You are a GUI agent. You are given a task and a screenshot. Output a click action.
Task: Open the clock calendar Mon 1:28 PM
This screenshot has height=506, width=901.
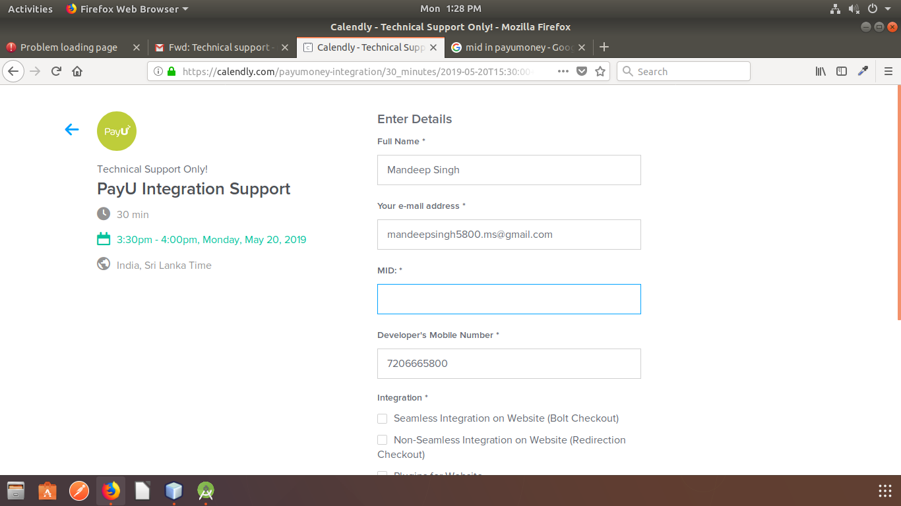tap(450, 9)
